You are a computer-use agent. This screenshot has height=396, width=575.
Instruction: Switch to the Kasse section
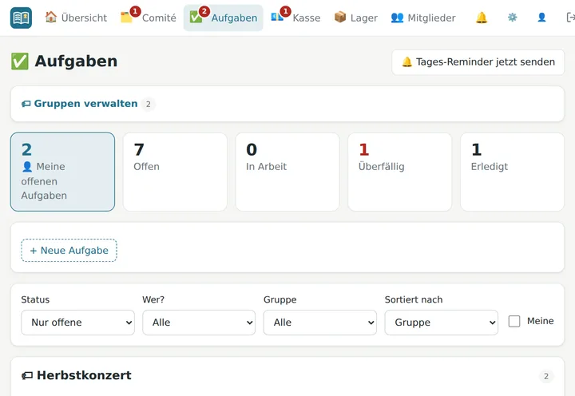tap(295, 18)
